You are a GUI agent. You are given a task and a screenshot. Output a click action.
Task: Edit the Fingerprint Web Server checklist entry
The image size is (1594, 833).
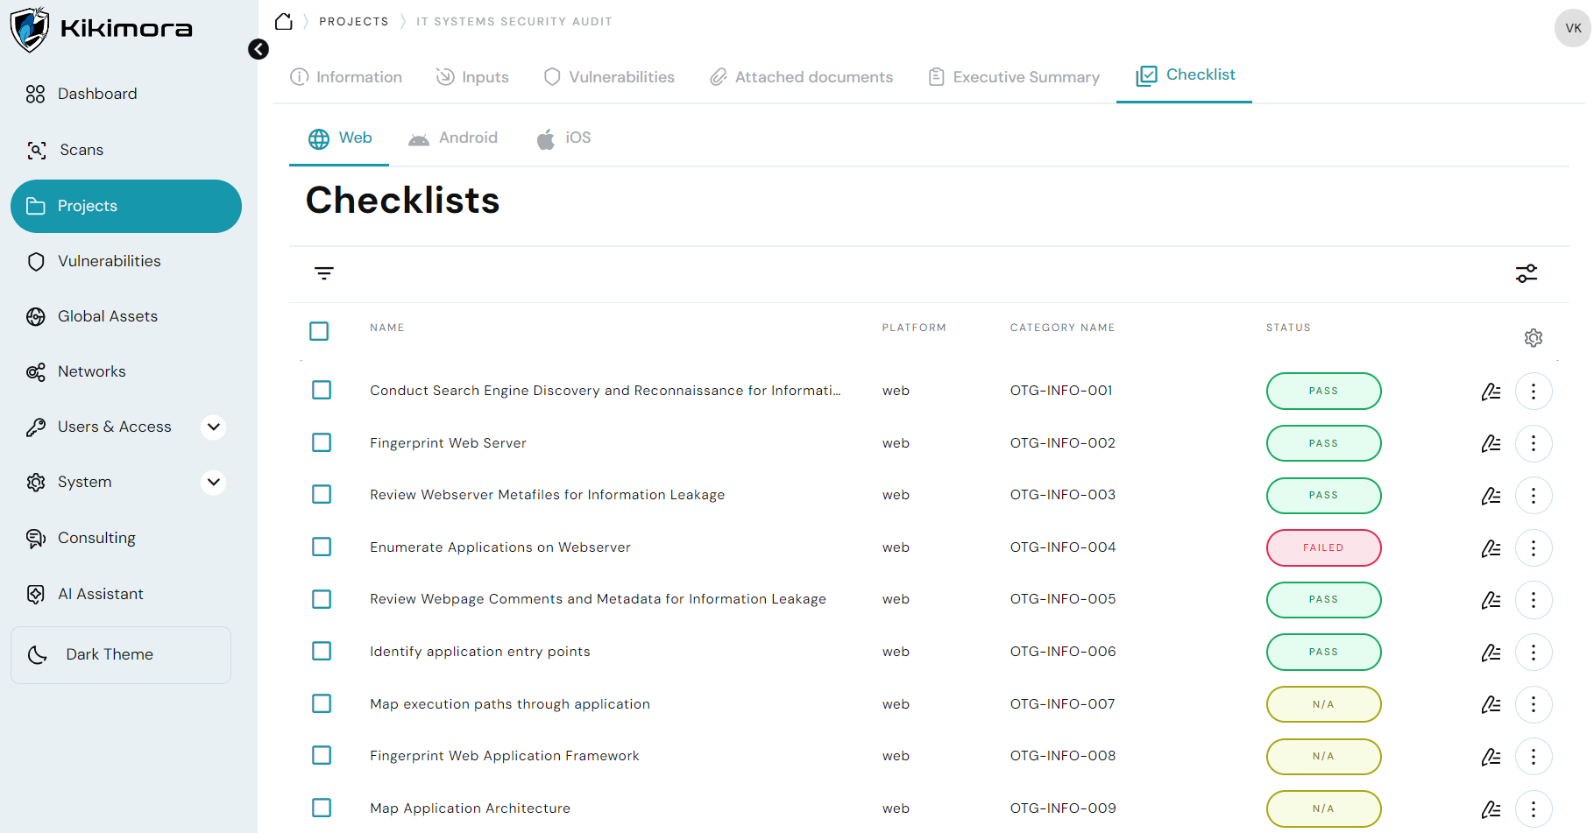pos(1491,444)
